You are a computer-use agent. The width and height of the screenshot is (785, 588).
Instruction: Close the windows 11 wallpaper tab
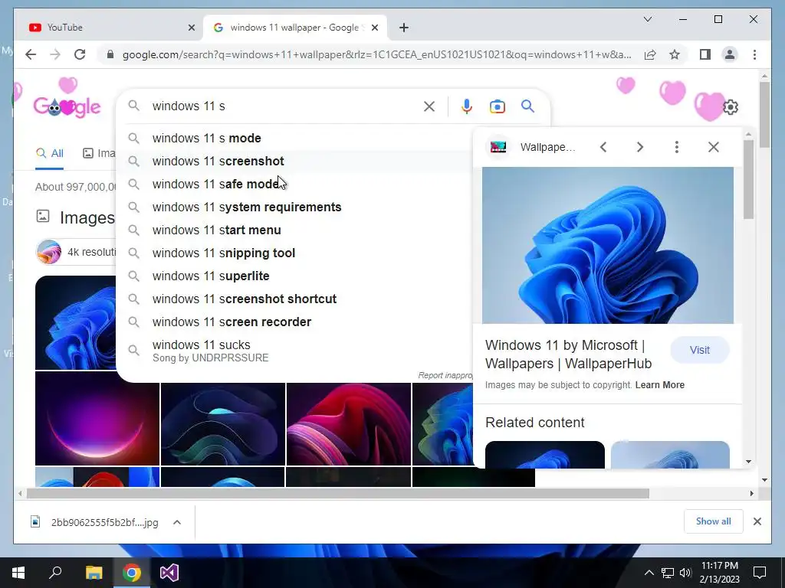tap(374, 28)
